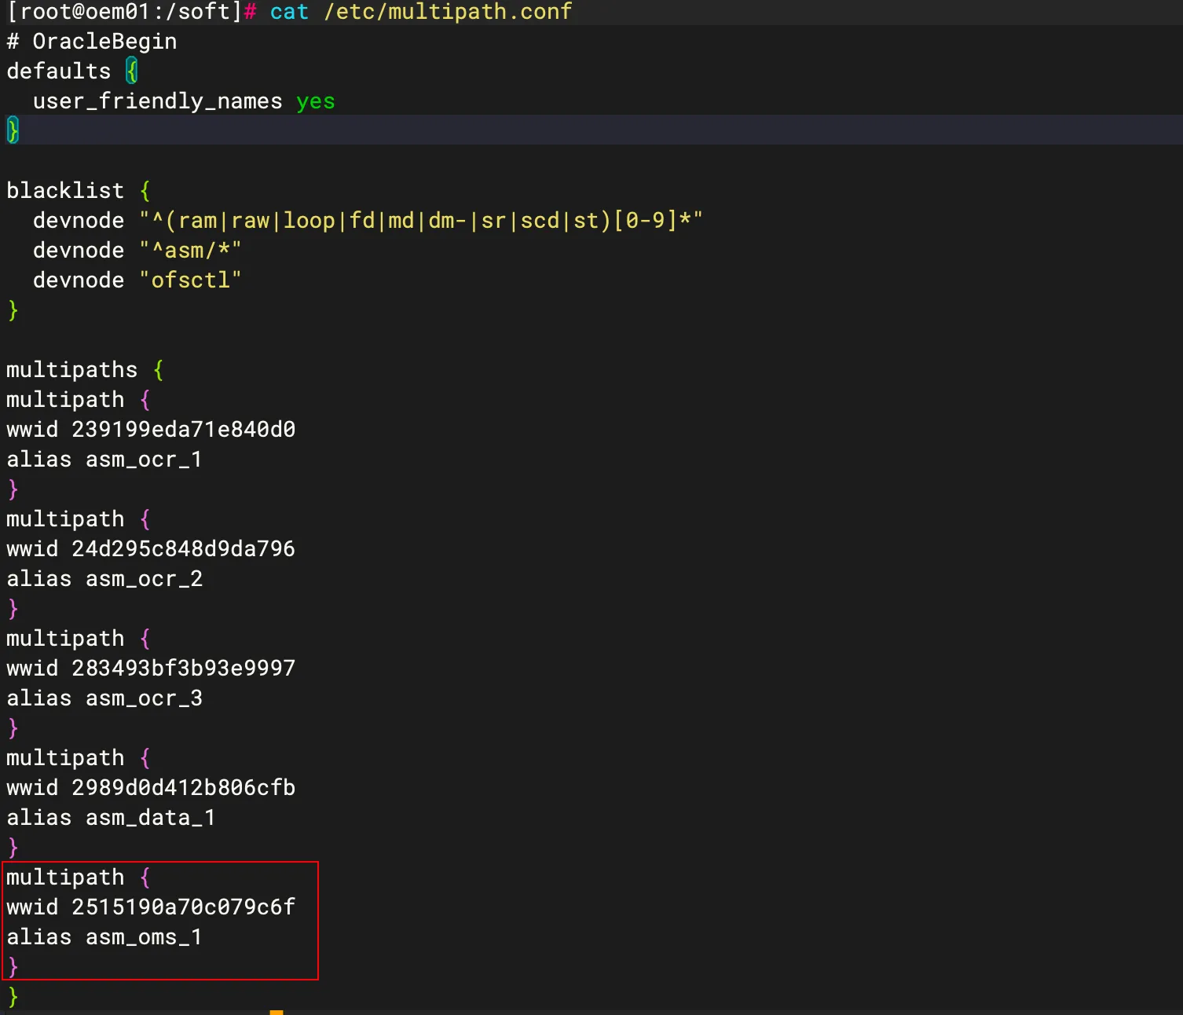Click the root@oem01 shell prompt
Viewport: 1183px width, 1015px height.
(124, 12)
